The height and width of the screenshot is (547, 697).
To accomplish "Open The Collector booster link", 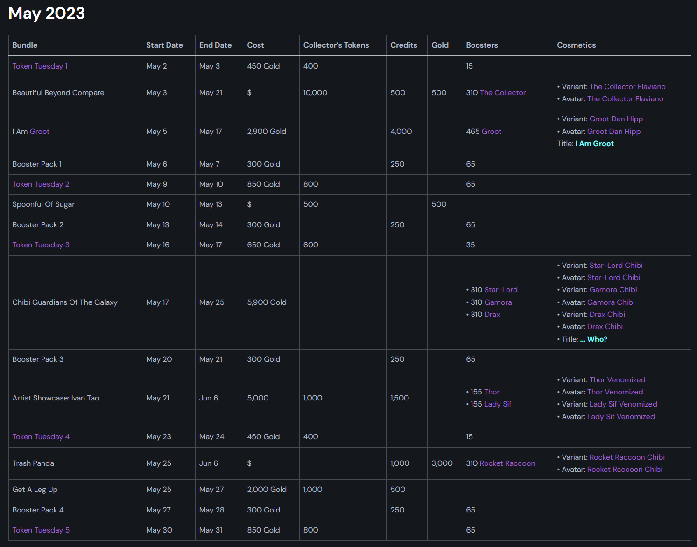I will click(x=503, y=93).
